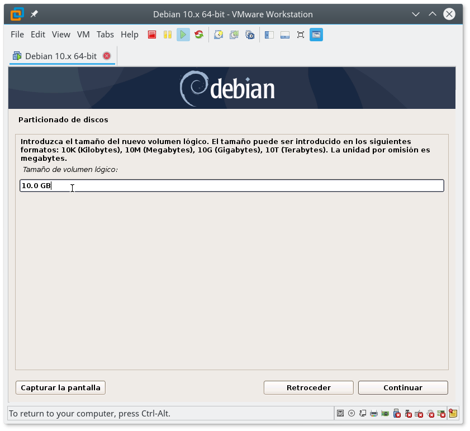
Task: Click the green sound card status icon
Action: tap(385, 414)
